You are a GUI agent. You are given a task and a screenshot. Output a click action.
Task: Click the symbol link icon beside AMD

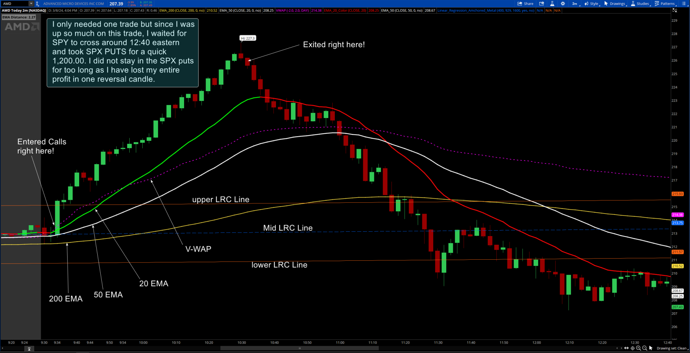click(37, 4)
